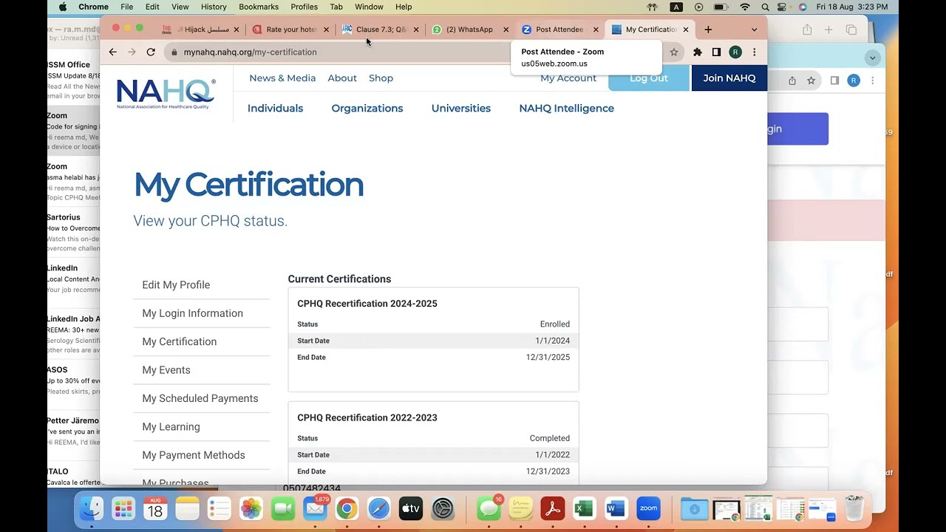Switch to the WhatsApp tab
Image resolution: width=946 pixels, height=532 pixels.
(x=469, y=30)
